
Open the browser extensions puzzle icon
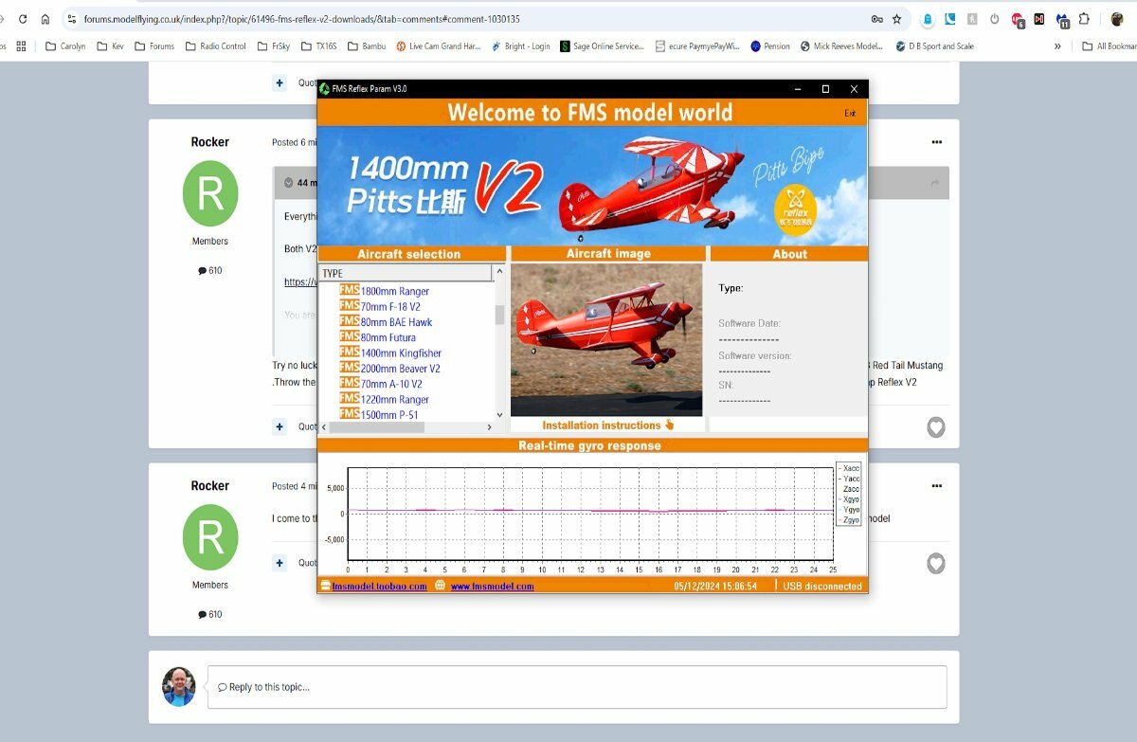coord(1084,19)
